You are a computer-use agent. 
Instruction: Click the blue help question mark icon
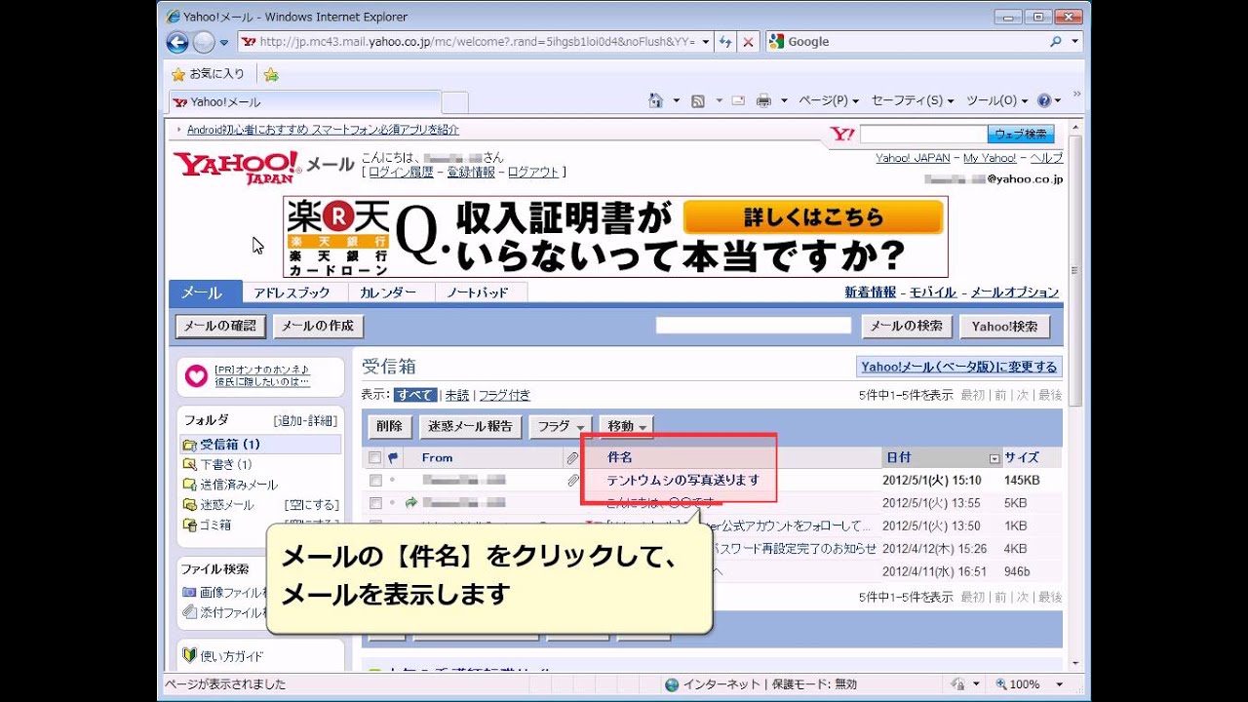tap(1043, 100)
